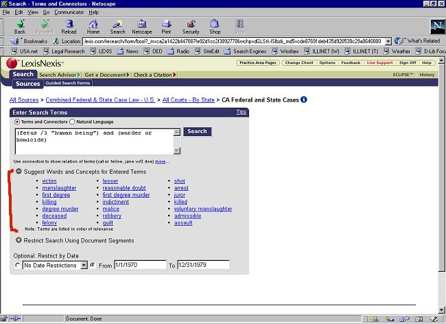Switch to Guided Search Forms tab
The image size is (446, 324).
(68, 83)
